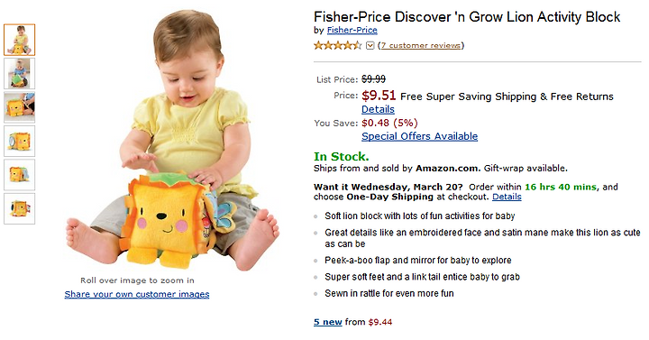Open the Details link under the price

[x=378, y=109]
